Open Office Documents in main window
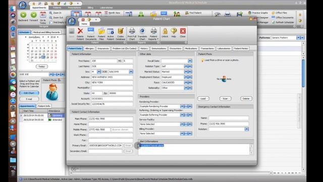 (x=283, y=18)
